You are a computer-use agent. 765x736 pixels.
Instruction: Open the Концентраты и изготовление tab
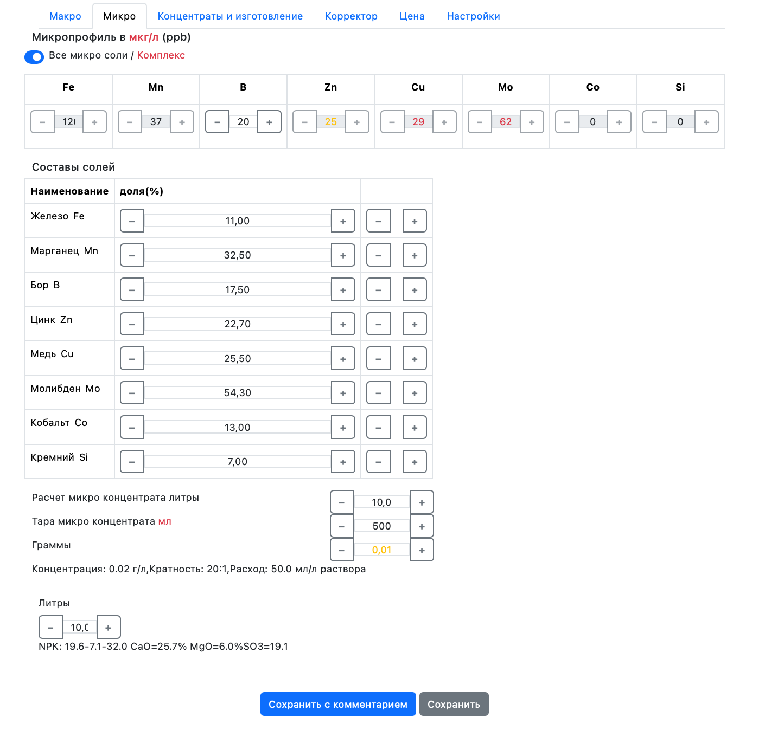(x=230, y=16)
